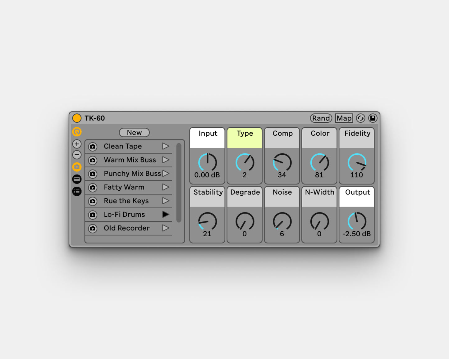The height and width of the screenshot is (359, 449).
Task: Click the hot-swap preset icon in title bar
Action: pos(360,118)
